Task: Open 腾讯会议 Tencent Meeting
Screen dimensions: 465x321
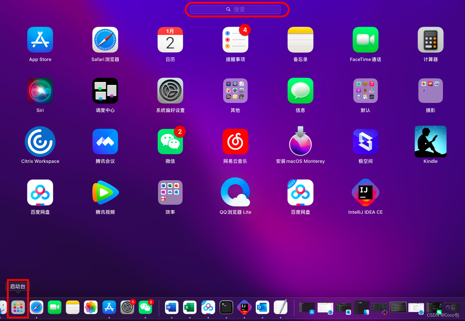Action: coord(105,142)
